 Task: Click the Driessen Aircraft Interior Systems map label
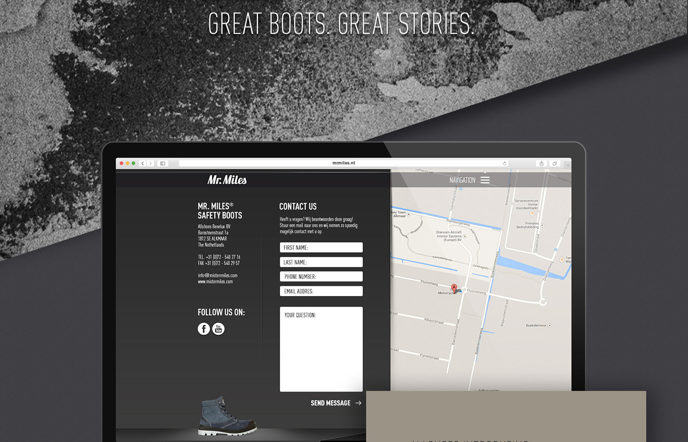tap(449, 236)
